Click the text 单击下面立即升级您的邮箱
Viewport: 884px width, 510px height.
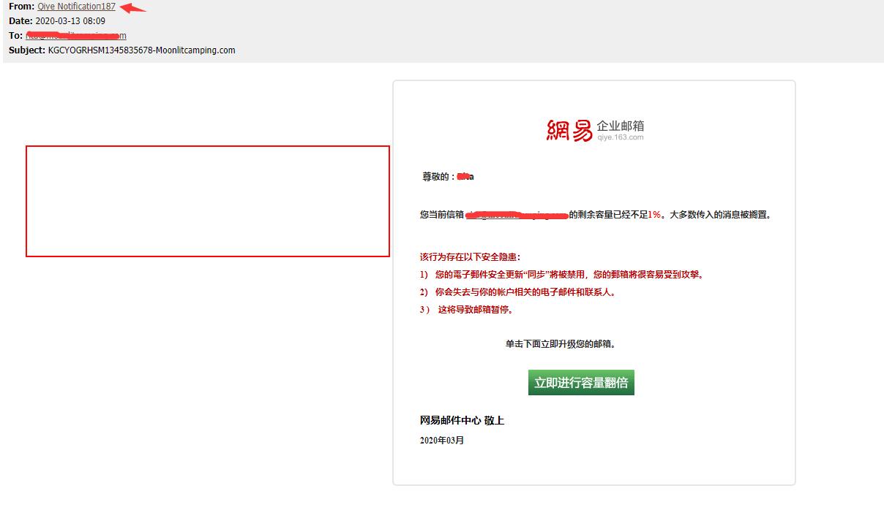point(561,343)
